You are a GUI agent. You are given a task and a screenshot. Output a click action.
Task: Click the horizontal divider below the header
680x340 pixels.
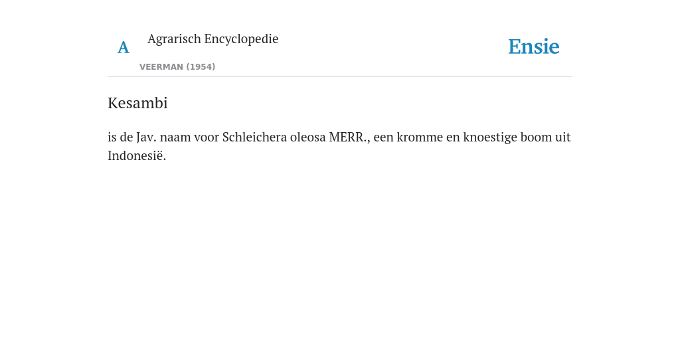coord(340,77)
